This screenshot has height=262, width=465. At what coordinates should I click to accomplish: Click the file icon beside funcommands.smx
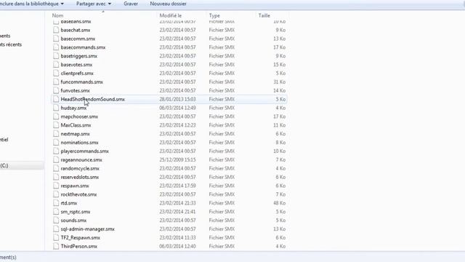coord(56,82)
